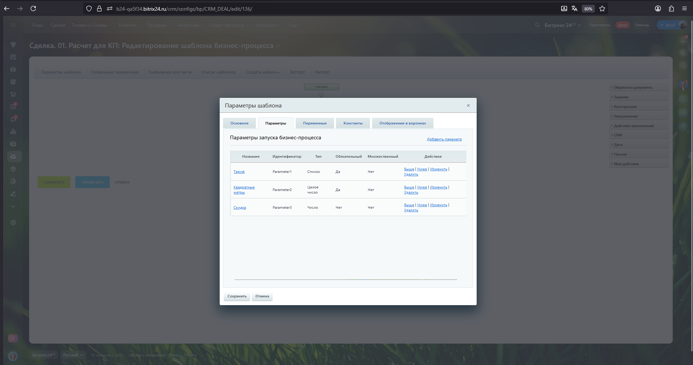
Task: Switch to the Переменные tab
Action: tap(315, 123)
